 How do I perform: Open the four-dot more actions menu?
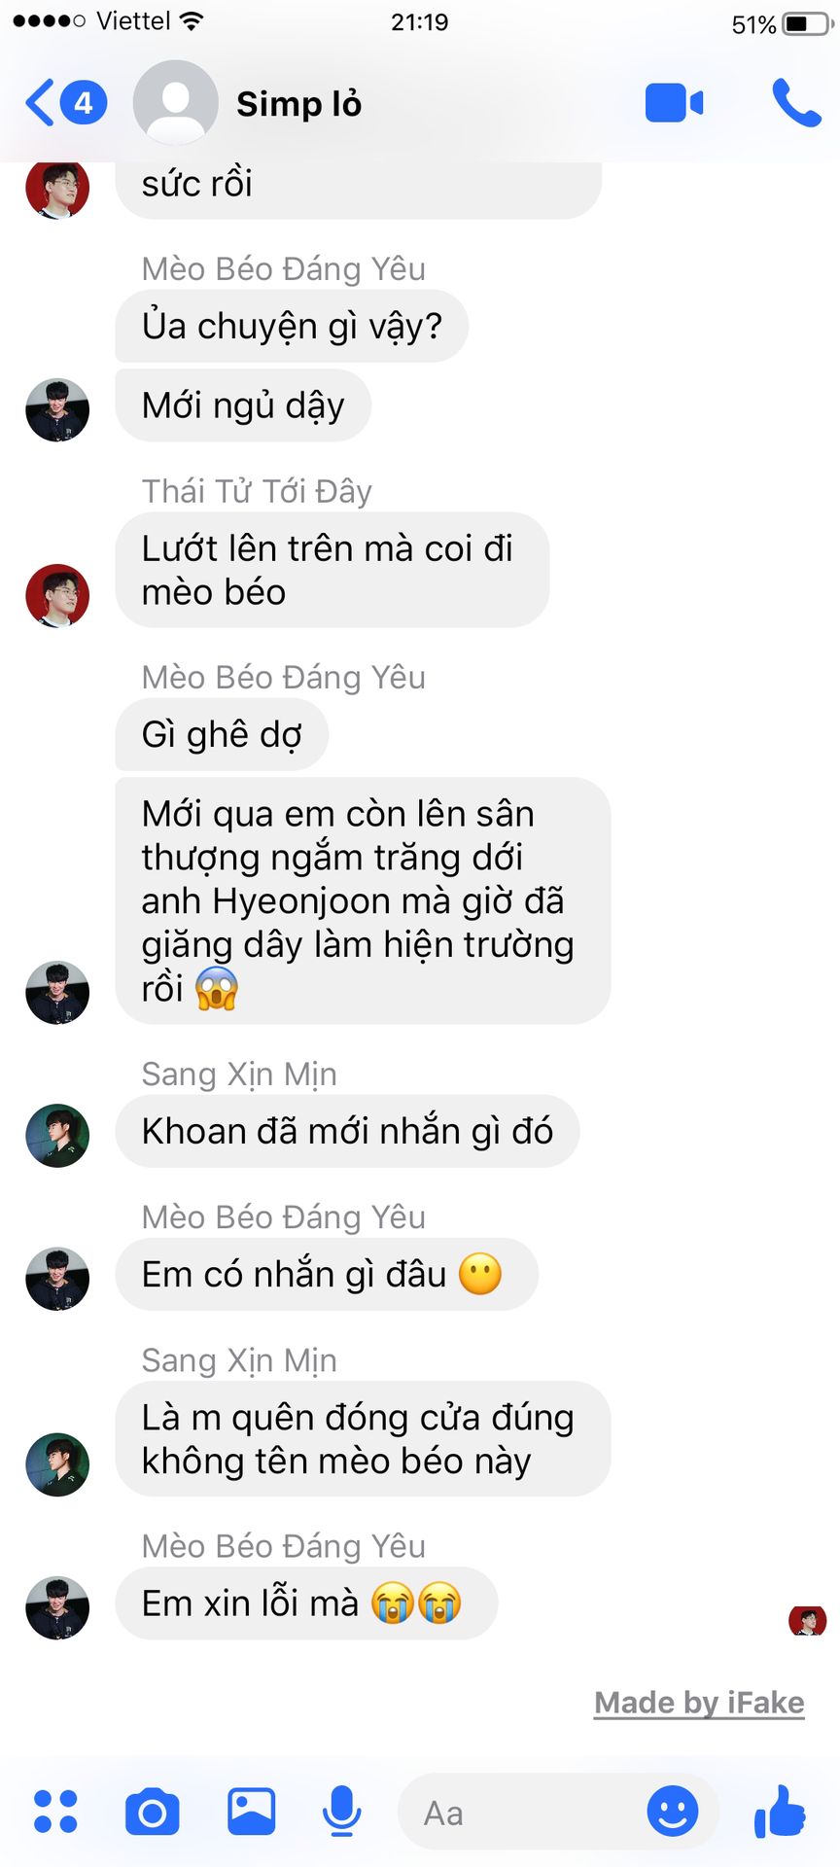[55, 1812]
